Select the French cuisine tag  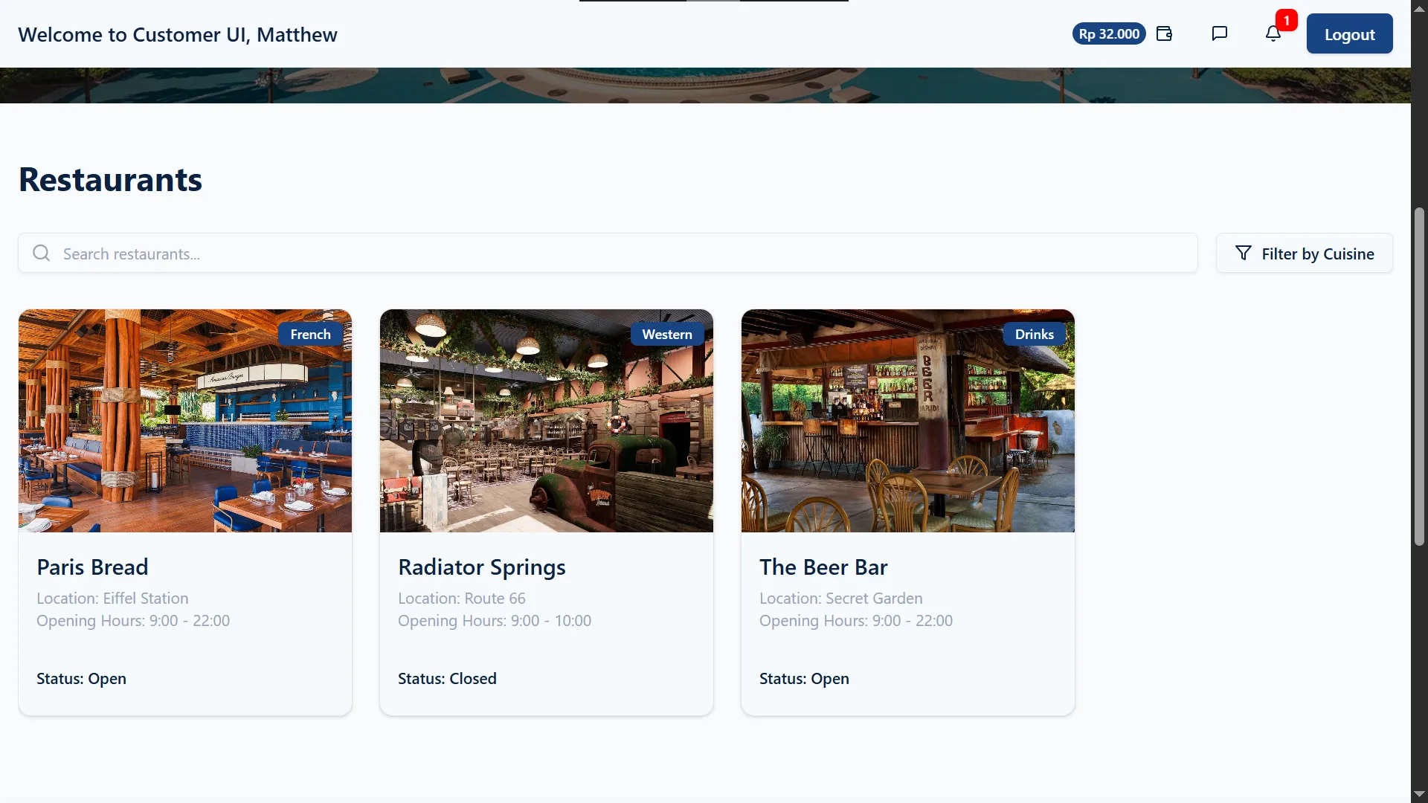[x=310, y=335]
